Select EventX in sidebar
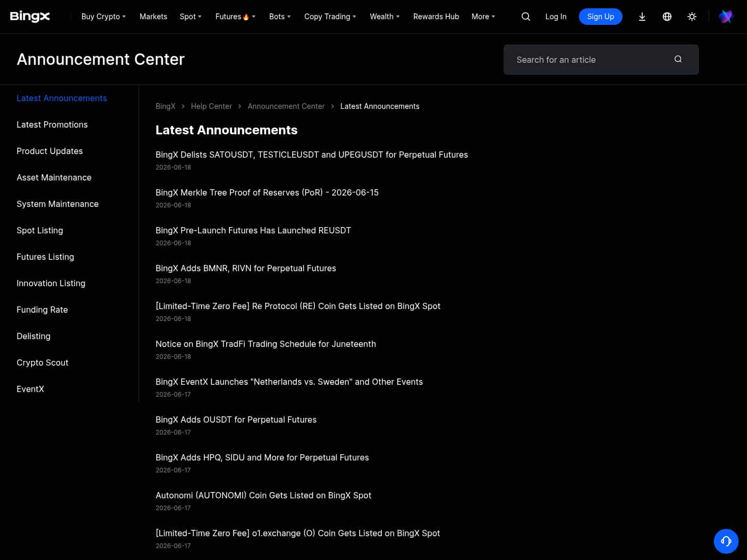The image size is (747, 560). (x=30, y=389)
